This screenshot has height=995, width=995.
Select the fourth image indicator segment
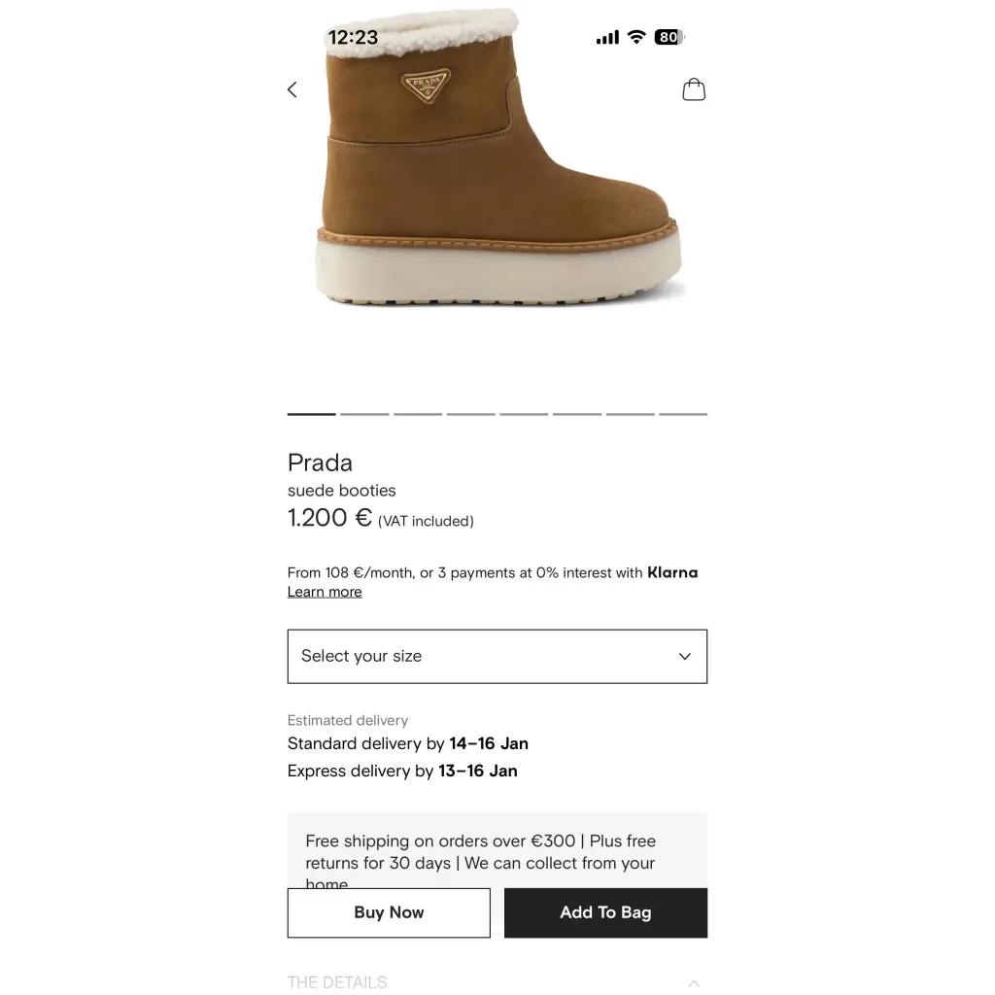pyautogui.click(x=470, y=414)
